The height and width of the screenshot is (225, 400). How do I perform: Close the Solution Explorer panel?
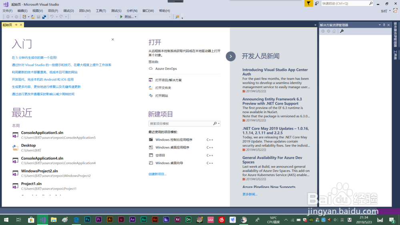coord(388,25)
